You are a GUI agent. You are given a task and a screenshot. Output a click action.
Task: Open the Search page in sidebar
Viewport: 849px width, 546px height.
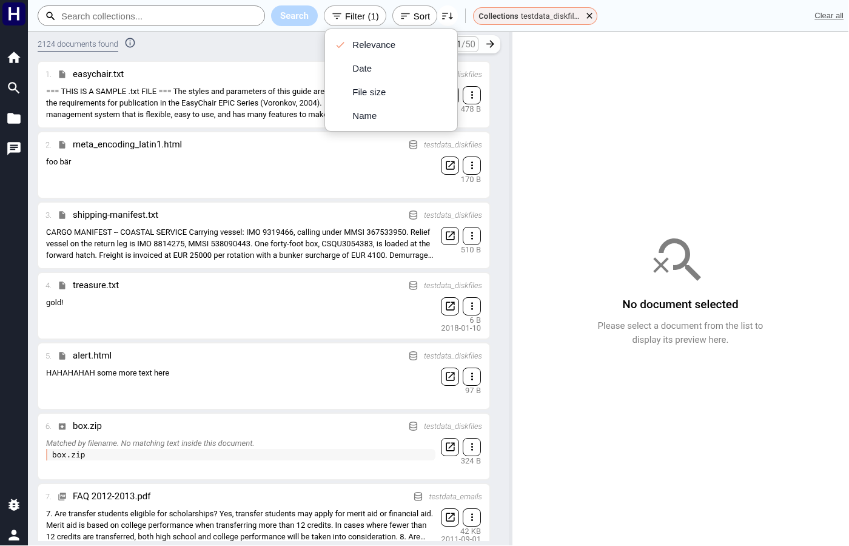click(x=14, y=88)
